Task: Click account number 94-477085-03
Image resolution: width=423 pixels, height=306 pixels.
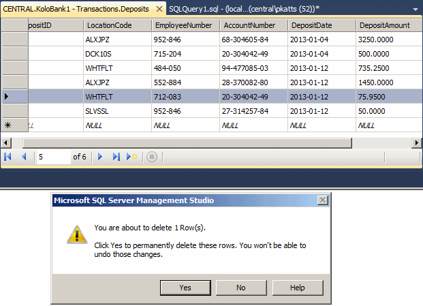Action: coord(254,68)
